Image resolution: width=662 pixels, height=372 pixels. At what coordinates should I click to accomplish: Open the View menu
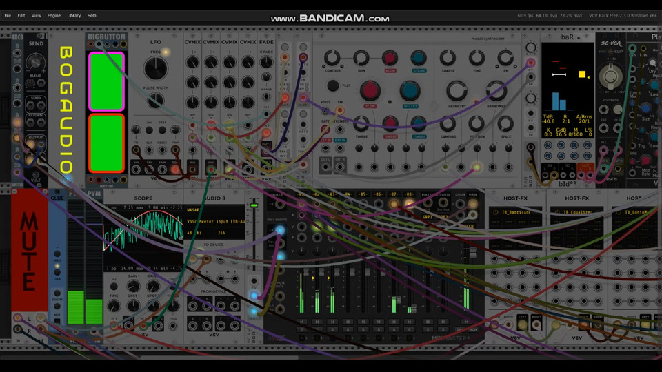37,16
